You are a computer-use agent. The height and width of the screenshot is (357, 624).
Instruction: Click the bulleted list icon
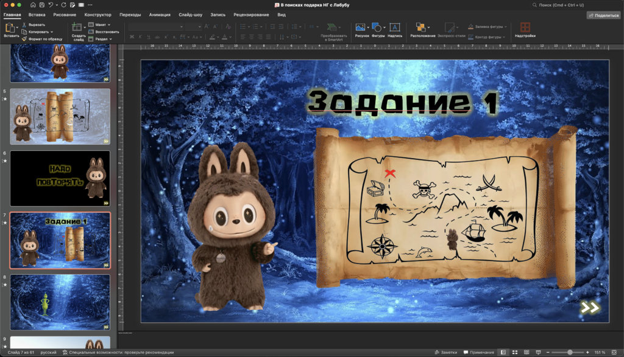pos(243,27)
